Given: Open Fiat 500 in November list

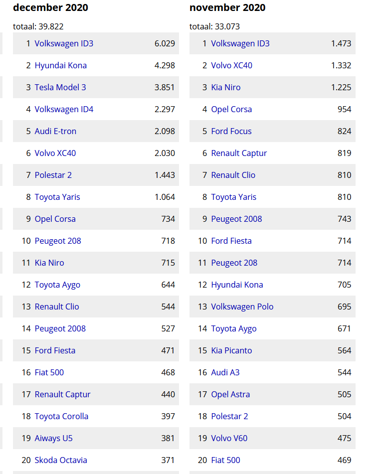Looking at the screenshot, I should [x=225, y=460].
